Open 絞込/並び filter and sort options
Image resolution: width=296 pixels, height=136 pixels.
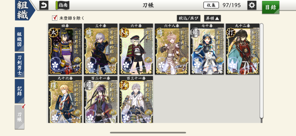188,18
